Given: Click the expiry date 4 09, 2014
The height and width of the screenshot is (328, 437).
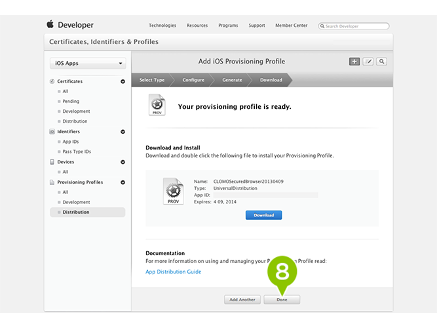Looking at the screenshot, I should point(225,202).
